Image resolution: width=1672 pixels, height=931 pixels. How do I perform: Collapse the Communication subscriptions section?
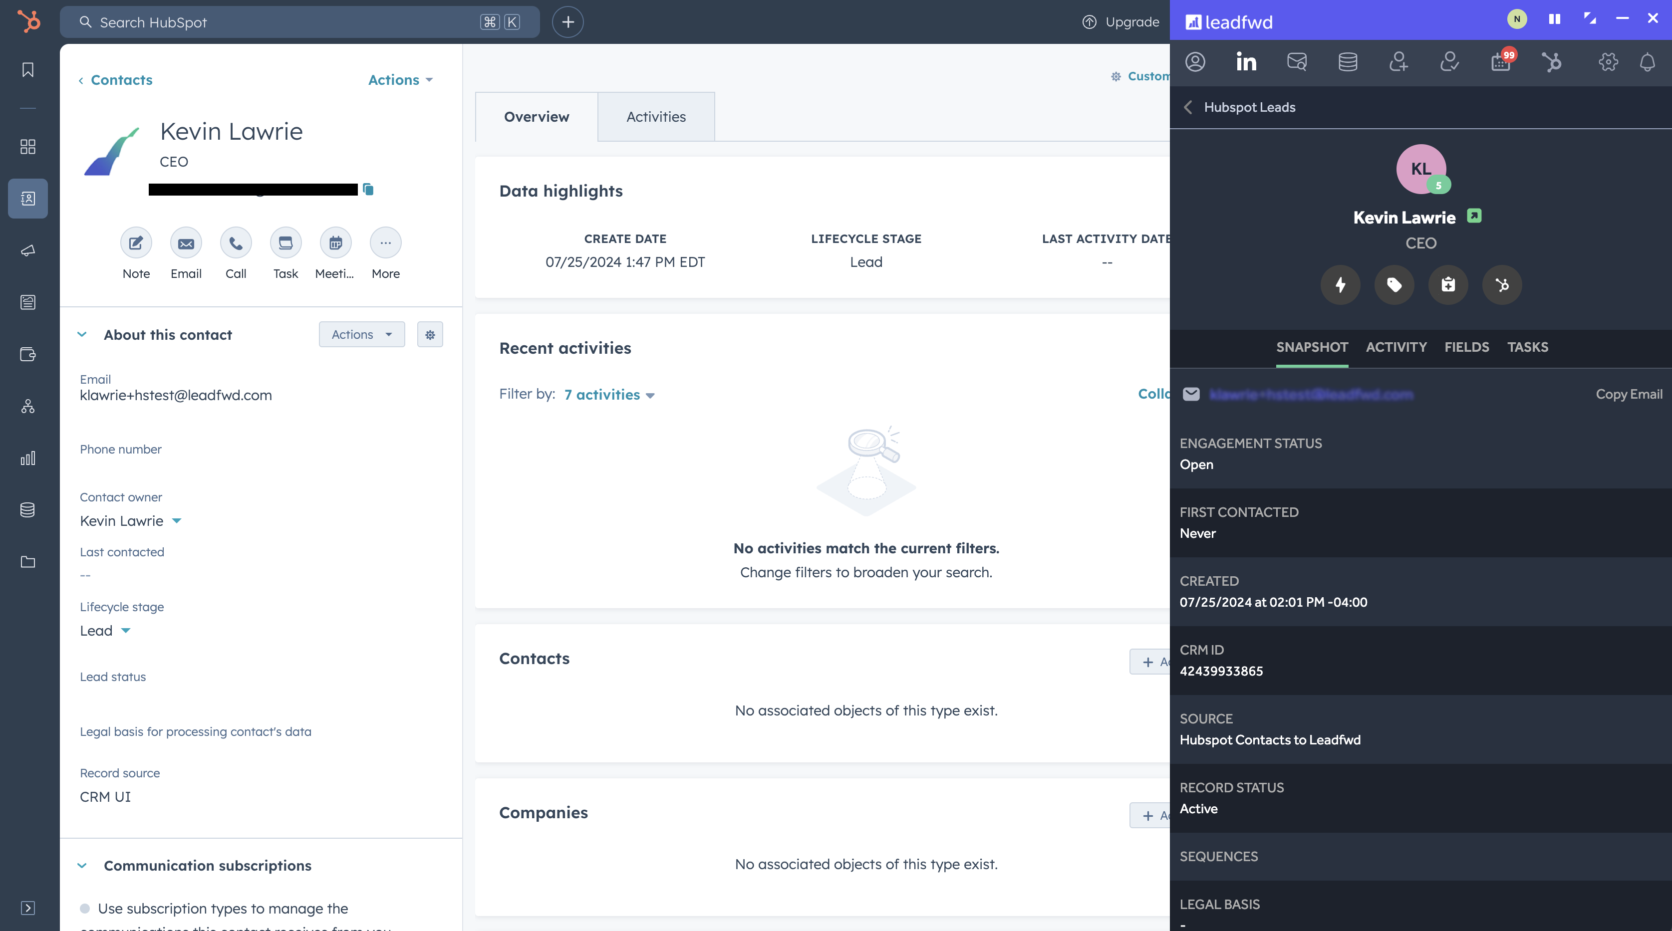82,866
